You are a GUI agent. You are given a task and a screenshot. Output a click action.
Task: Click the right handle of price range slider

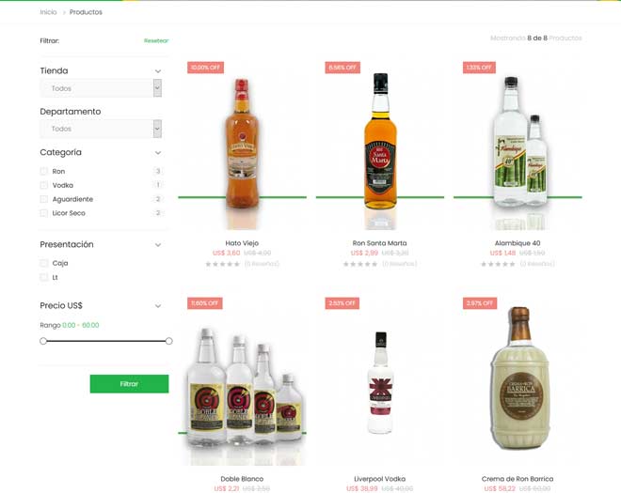point(168,341)
